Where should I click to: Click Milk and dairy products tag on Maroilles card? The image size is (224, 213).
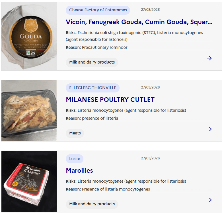pos(92,204)
